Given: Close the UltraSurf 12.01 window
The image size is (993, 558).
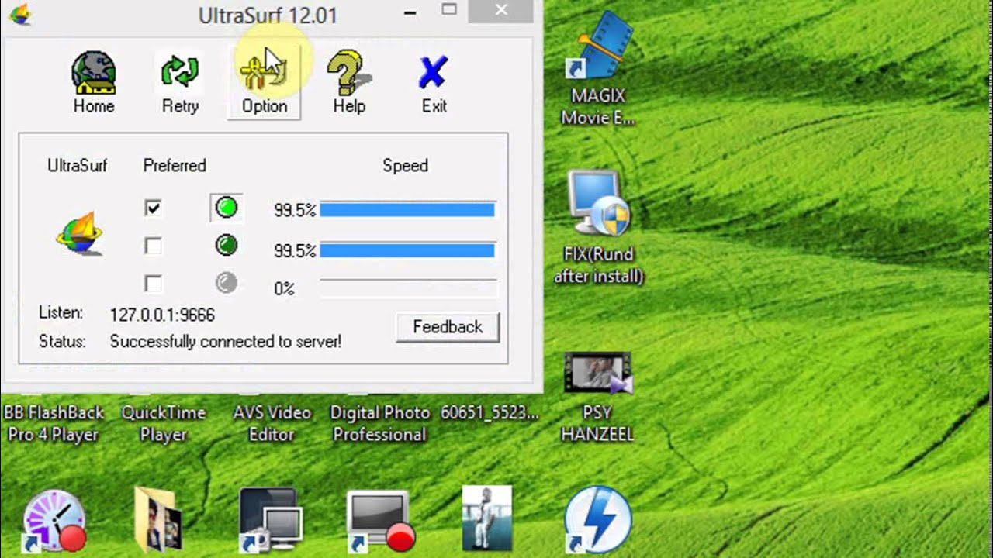Looking at the screenshot, I should [x=501, y=10].
